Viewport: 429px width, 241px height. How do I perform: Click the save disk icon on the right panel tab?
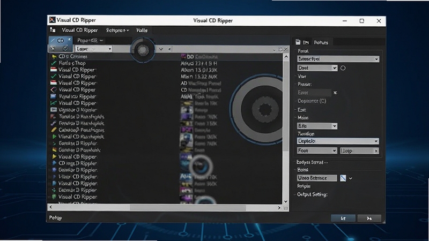point(298,42)
